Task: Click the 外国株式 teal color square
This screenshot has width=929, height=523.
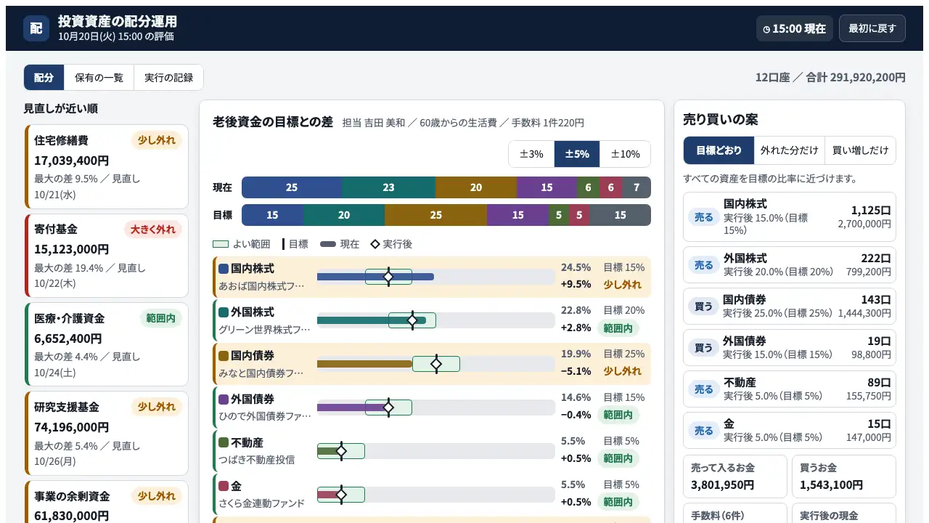Action: coord(224,312)
